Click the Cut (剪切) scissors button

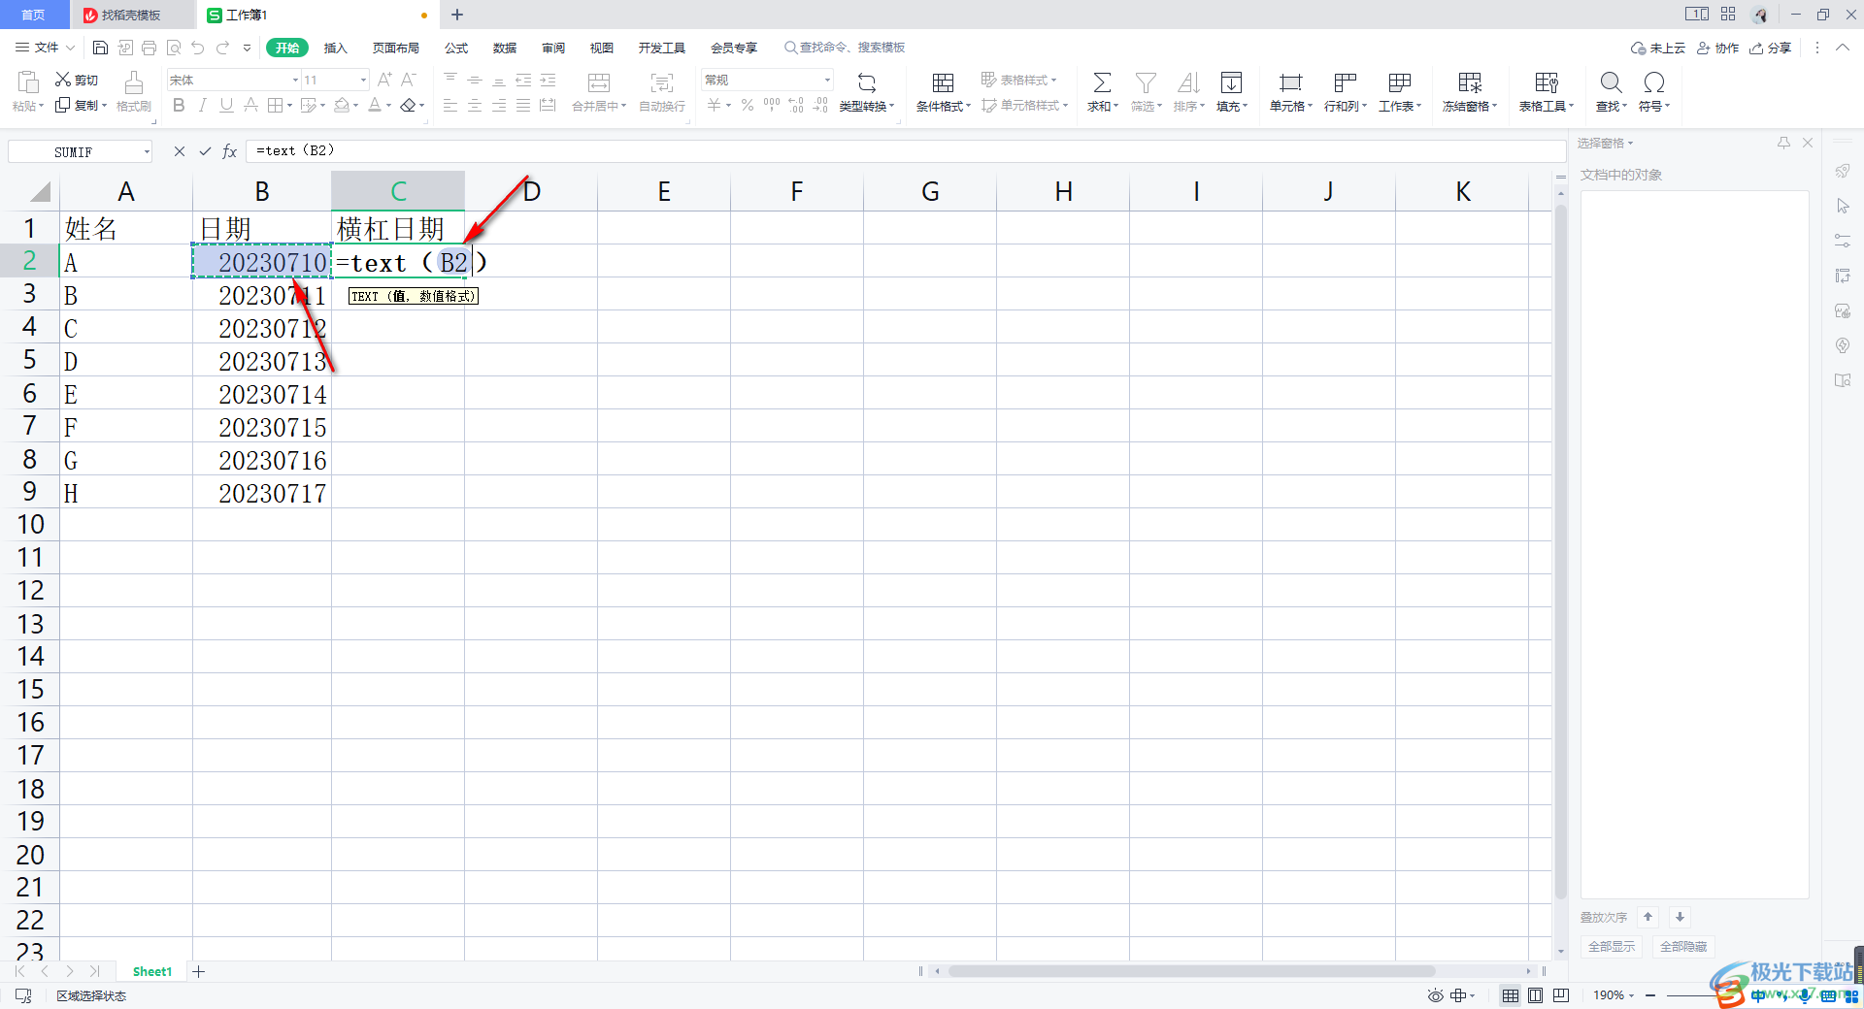click(x=77, y=80)
